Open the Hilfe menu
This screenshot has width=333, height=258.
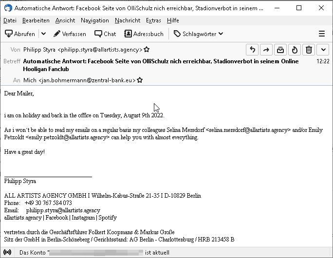coord(173,20)
